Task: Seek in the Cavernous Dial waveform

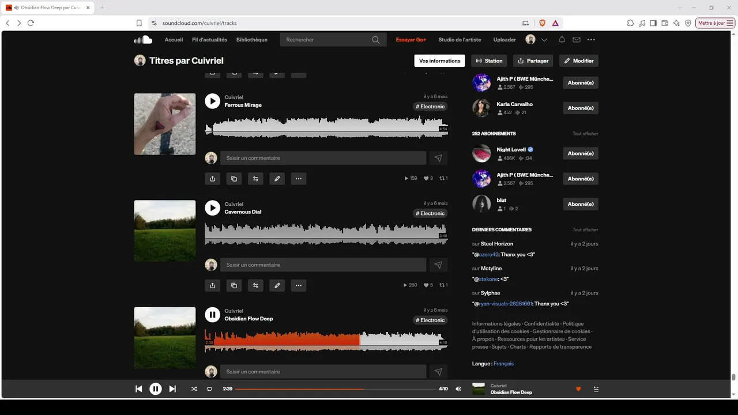Action: pos(326,233)
